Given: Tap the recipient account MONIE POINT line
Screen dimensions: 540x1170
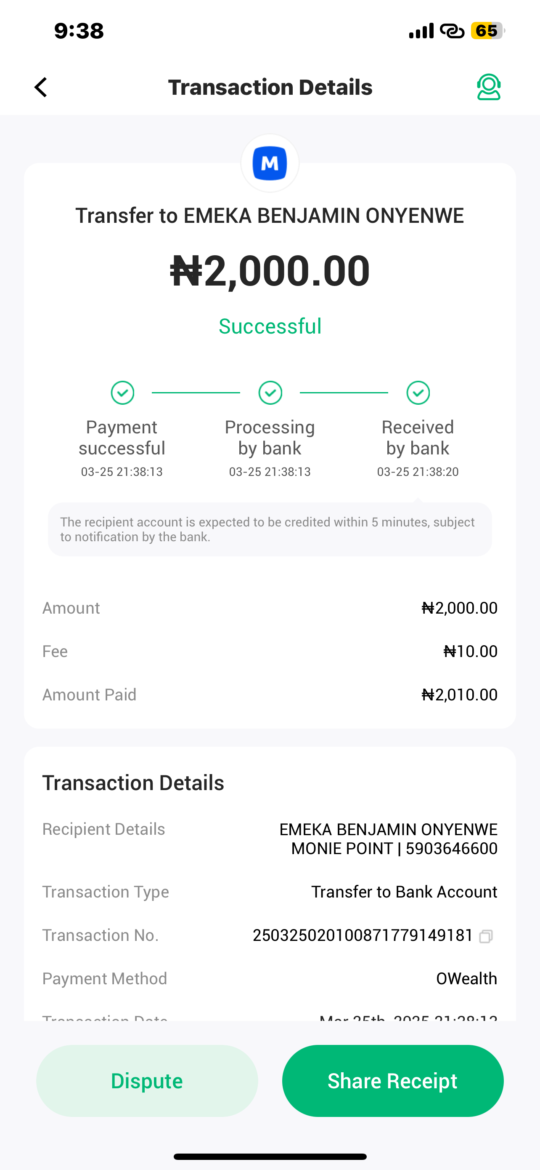Looking at the screenshot, I should click(x=394, y=848).
